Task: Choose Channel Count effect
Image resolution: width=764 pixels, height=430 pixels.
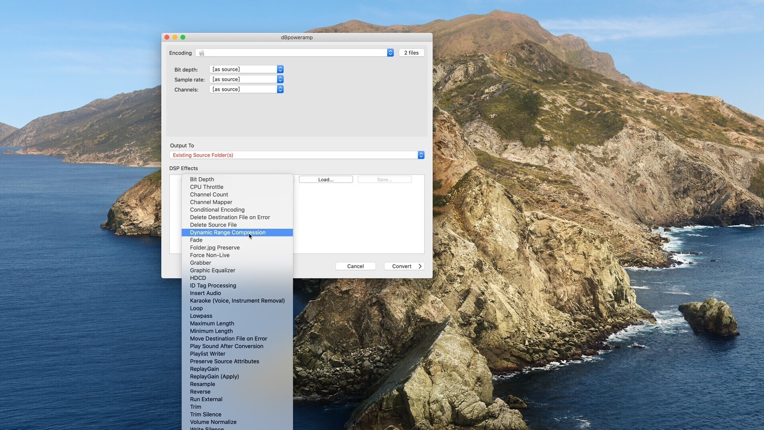Action: 237,194
